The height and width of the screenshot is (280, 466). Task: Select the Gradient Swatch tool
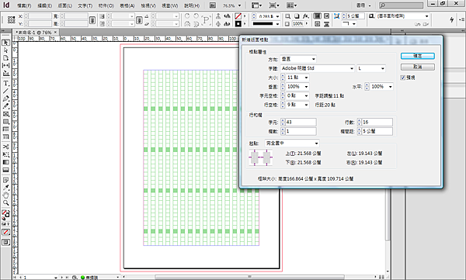tap(5, 162)
